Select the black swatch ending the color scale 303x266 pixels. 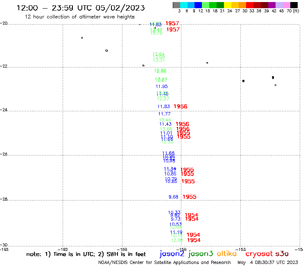[x=294, y=5]
